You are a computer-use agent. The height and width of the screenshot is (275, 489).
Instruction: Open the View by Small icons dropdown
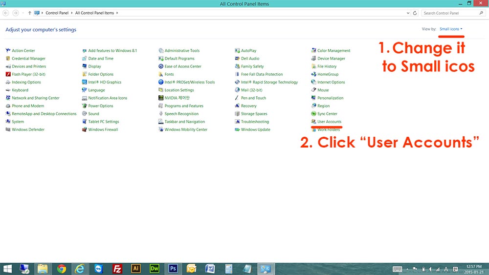(x=451, y=29)
